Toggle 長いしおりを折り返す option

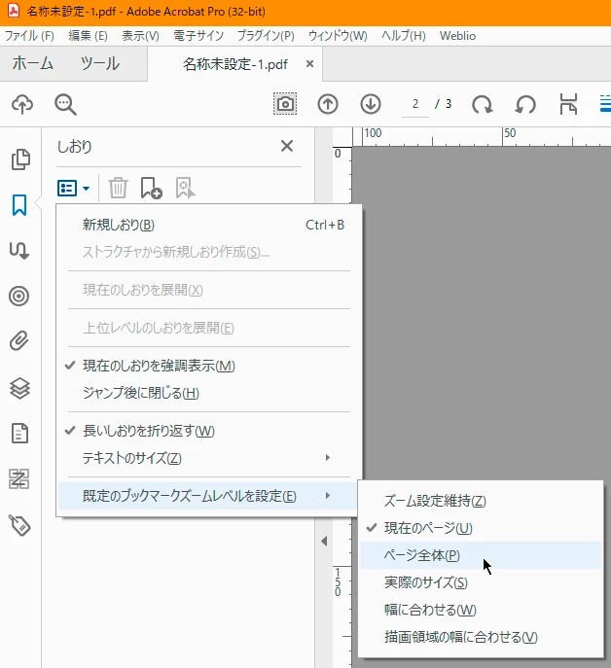click(209, 431)
